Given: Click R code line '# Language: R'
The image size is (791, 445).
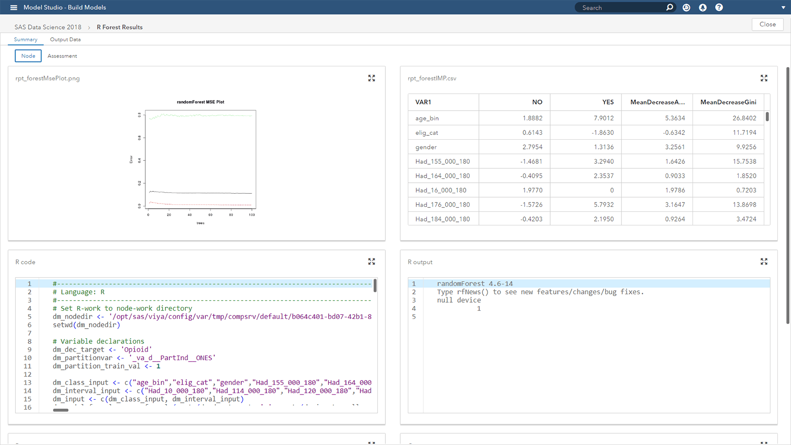Looking at the screenshot, I should tap(79, 292).
